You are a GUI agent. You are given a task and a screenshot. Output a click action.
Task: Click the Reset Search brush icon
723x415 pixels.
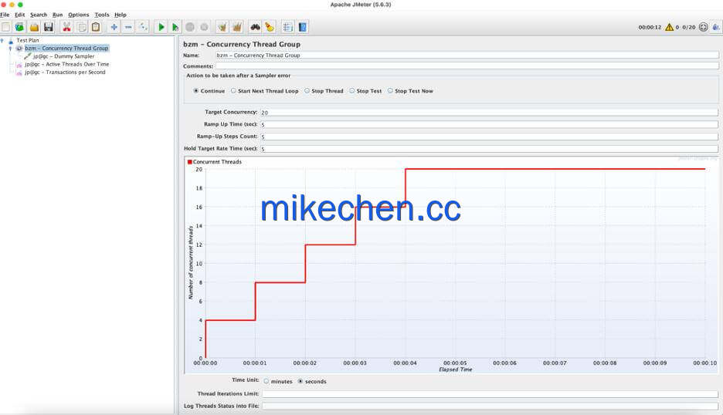(270, 27)
